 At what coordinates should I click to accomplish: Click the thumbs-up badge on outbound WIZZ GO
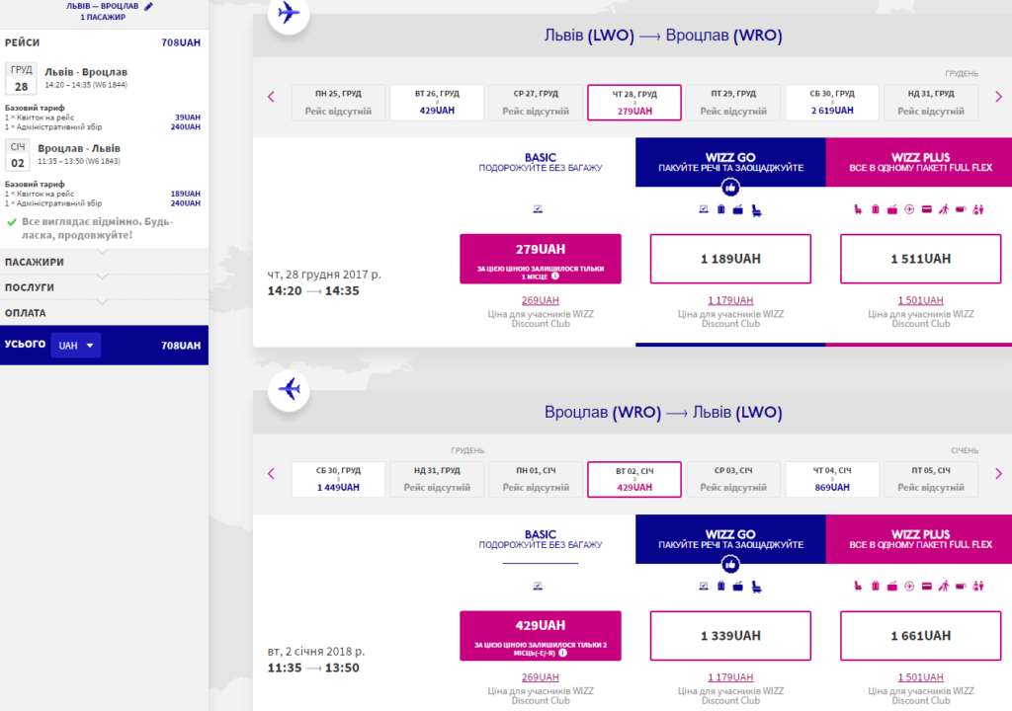click(x=730, y=188)
